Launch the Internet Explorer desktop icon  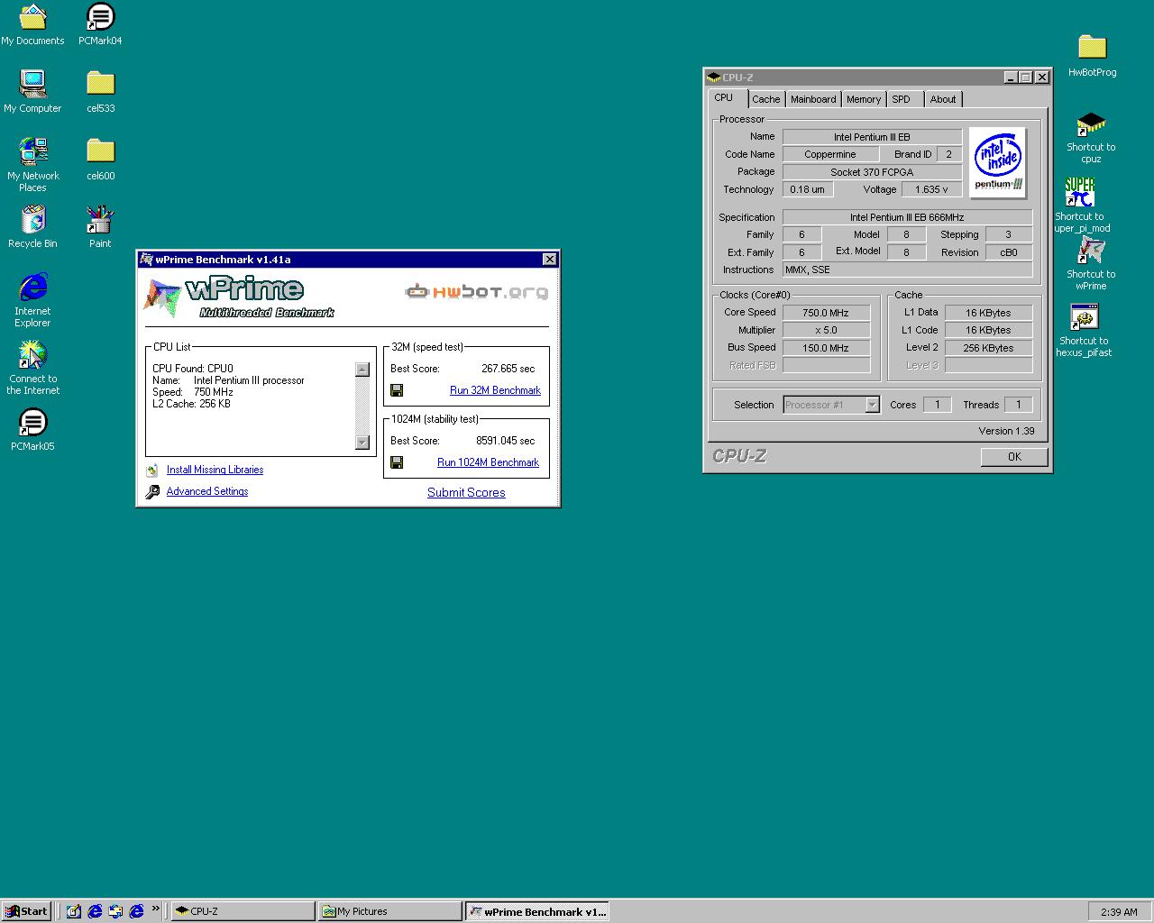(x=32, y=300)
